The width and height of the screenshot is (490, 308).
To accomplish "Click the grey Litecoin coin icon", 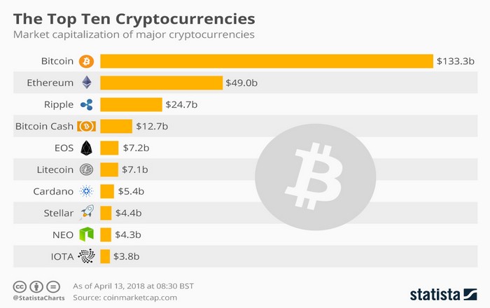I will 87,169.
